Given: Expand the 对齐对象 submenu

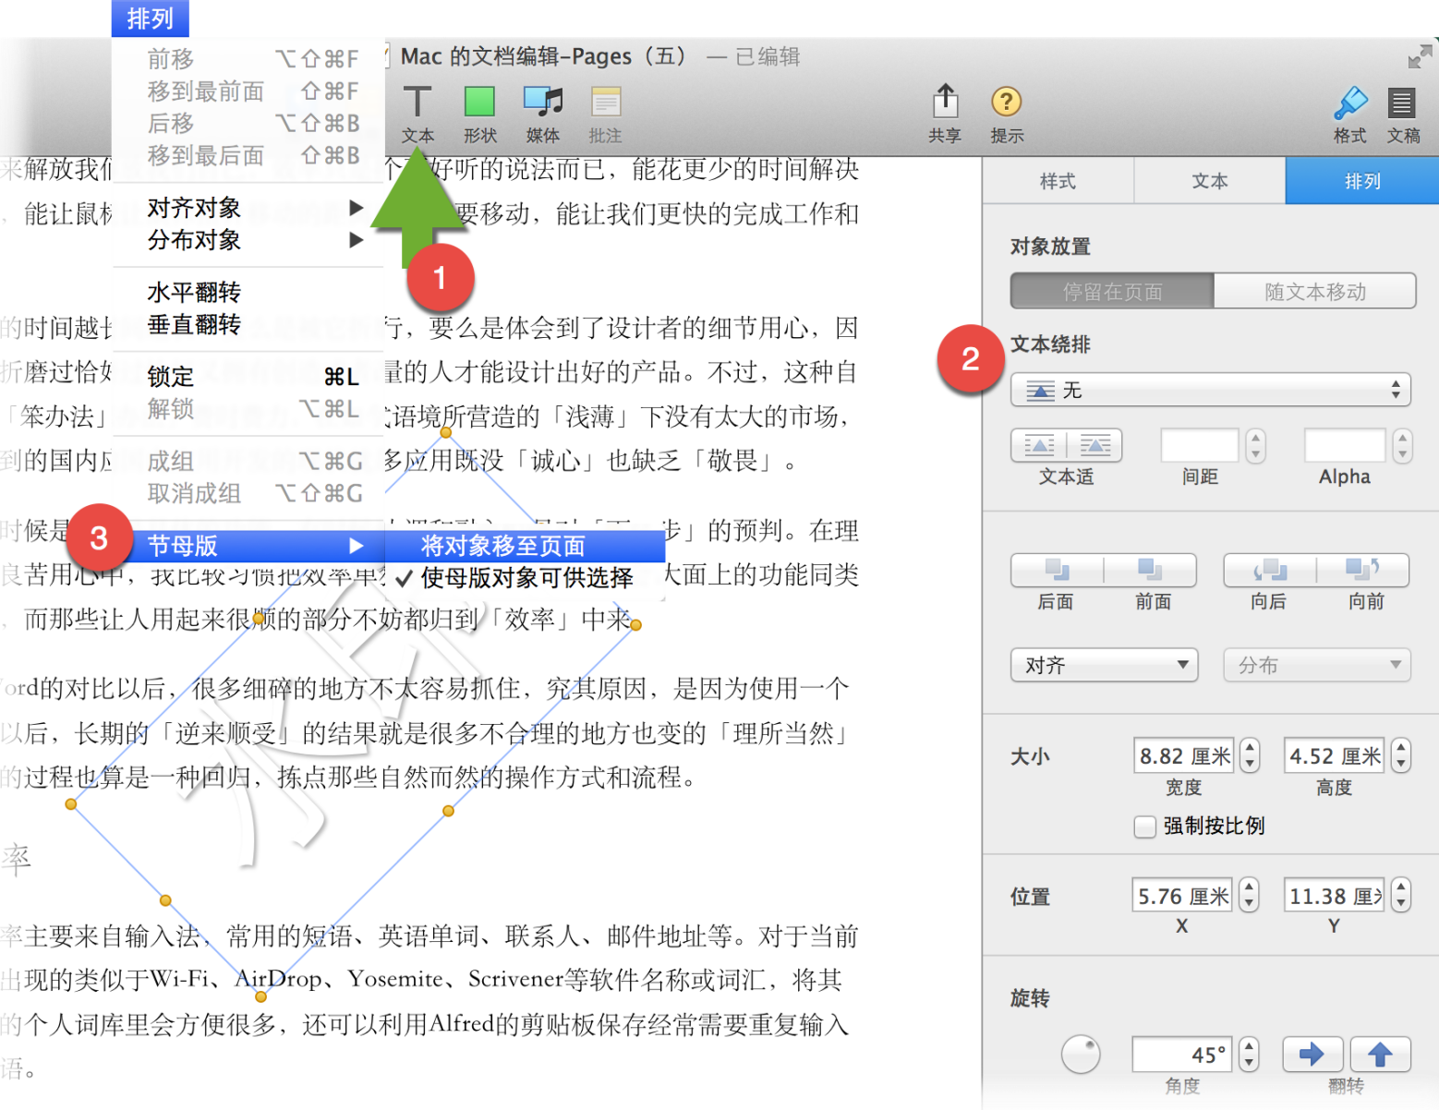Looking at the screenshot, I should [x=248, y=208].
